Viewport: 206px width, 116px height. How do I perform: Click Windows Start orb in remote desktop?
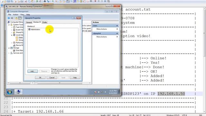point(9,92)
